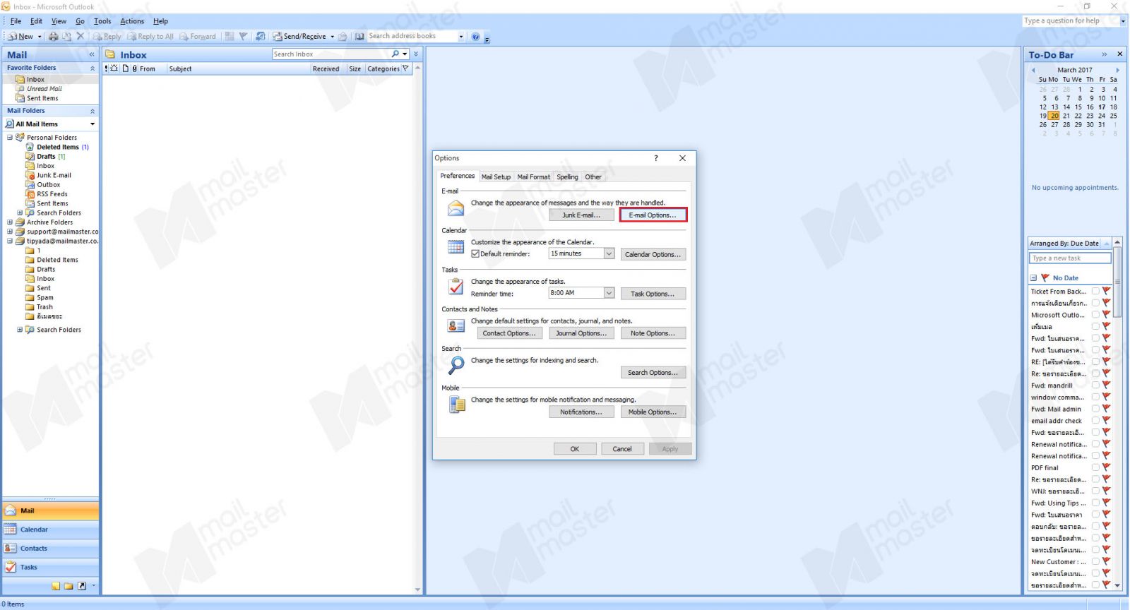The image size is (1130, 610).
Task: Click the flag for Fwd: mandrill task
Action: [1106, 385]
